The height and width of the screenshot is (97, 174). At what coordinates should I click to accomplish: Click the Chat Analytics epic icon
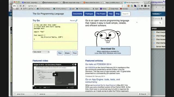point(154,32)
